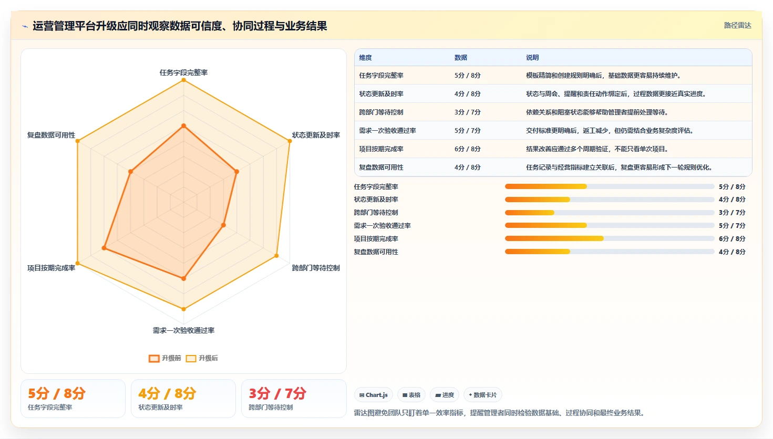
Task: Toggle the 升级前 legend series
Action: (x=165, y=358)
